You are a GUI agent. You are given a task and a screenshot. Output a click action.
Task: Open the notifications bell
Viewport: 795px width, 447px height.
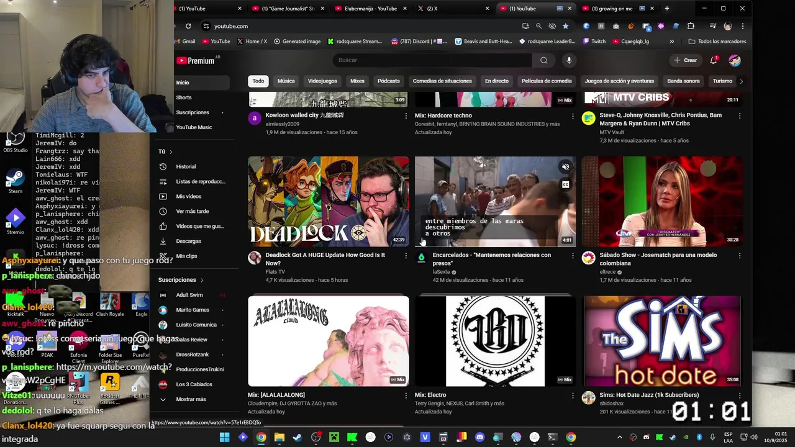click(x=714, y=60)
